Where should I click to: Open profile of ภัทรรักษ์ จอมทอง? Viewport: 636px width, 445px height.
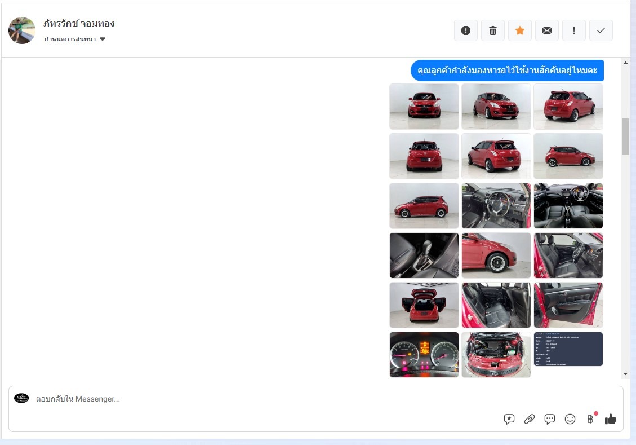coord(79,24)
